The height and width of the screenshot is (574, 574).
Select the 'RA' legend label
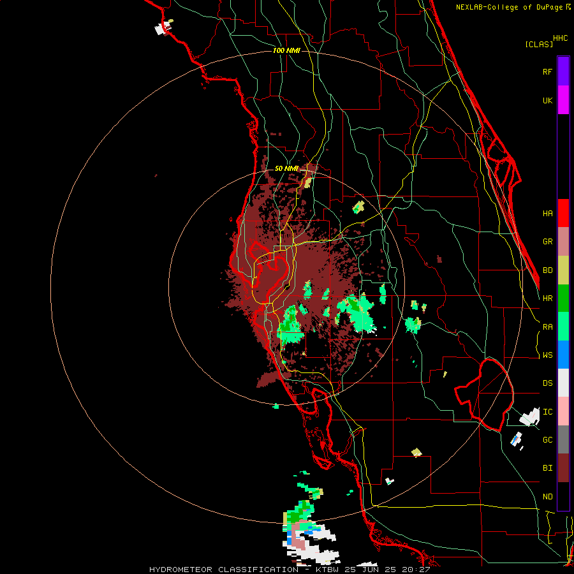pyautogui.click(x=547, y=327)
